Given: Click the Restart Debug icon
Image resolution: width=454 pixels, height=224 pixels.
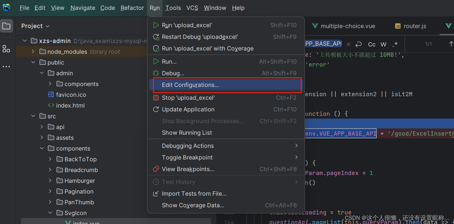Looking at the screenshot, I should [x=156, y=37].
